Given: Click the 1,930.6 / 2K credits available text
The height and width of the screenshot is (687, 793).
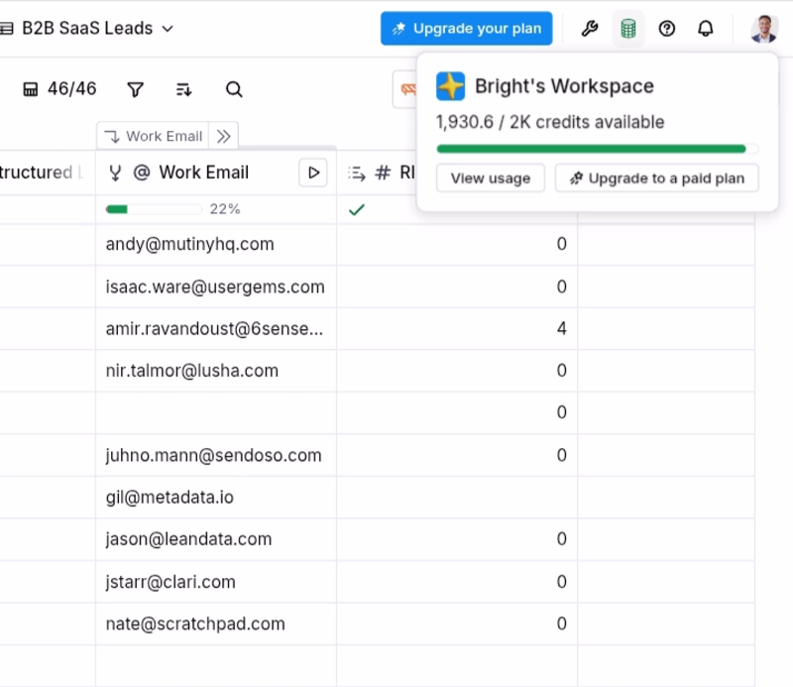Looking at the screenshot, I should (x=550, y=122).
